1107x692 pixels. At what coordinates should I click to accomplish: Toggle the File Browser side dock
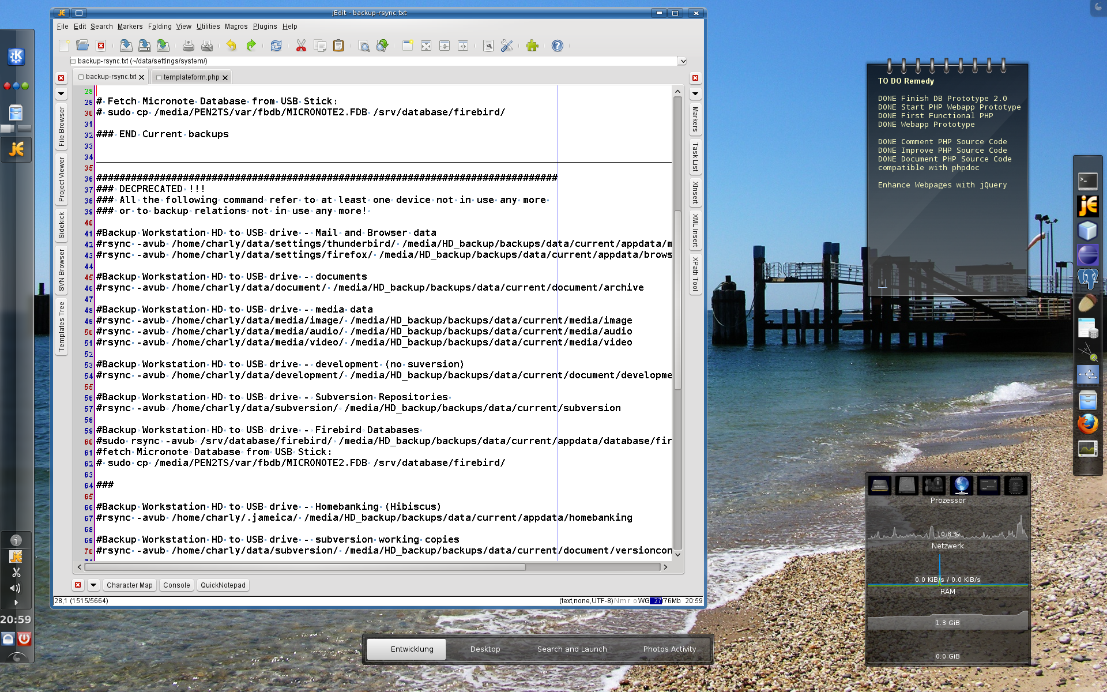pos(62,126)
